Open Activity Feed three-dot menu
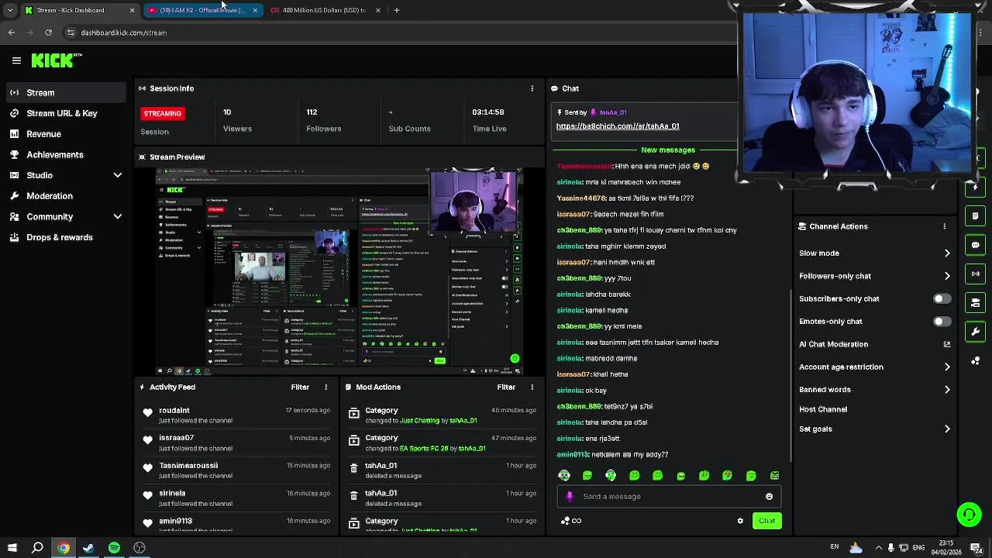The width and height of the screenshot is (992, 558). coord(325,387)
